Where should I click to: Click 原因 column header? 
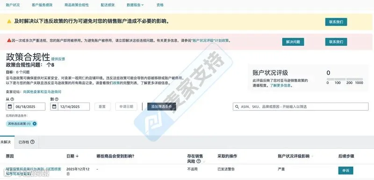pos(10,156)
